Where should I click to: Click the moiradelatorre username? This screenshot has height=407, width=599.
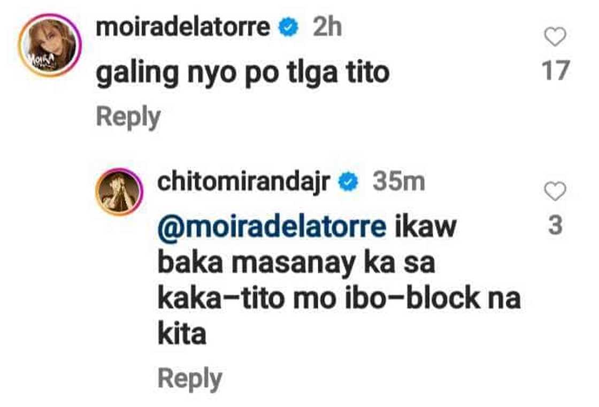tap(183, 27)
